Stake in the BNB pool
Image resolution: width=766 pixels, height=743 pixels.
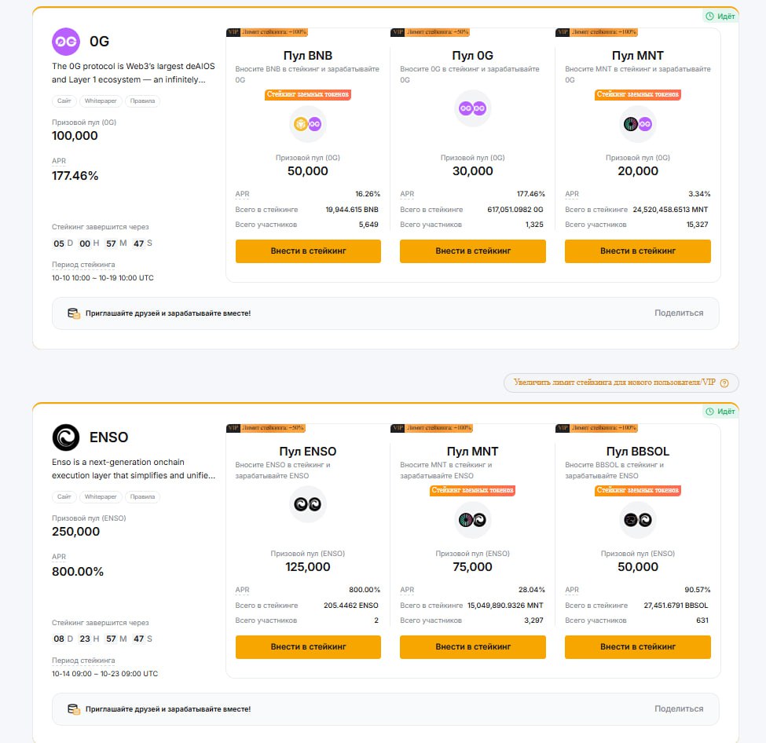click(308, 251)
